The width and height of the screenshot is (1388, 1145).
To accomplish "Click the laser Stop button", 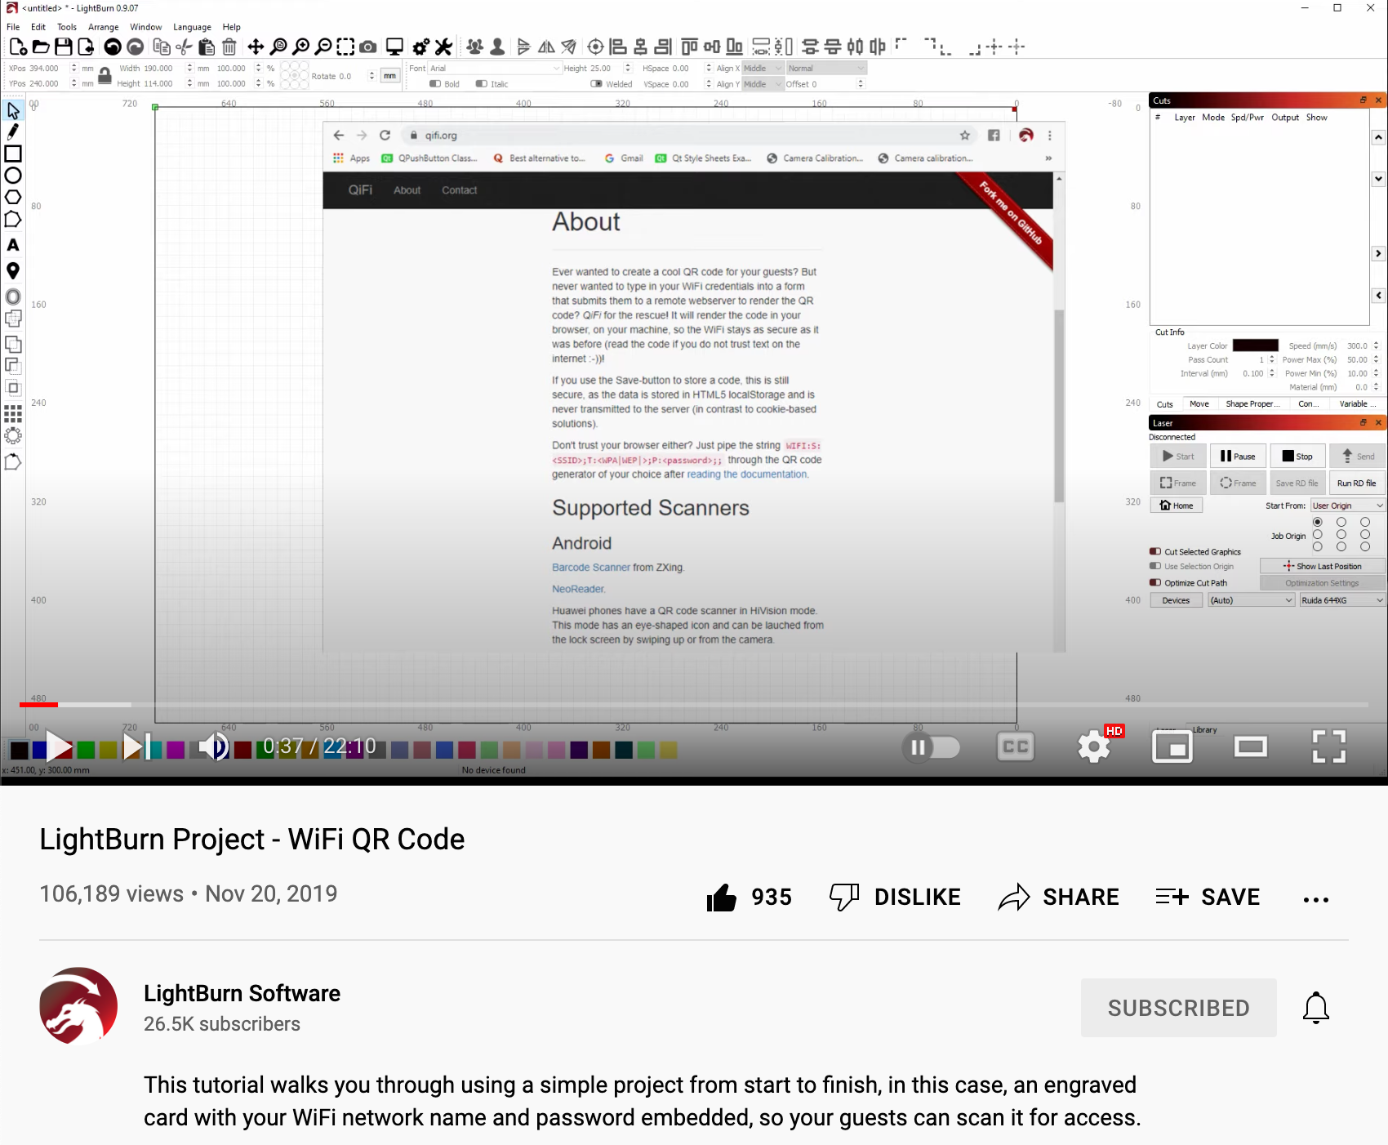I will (1297, 457).
